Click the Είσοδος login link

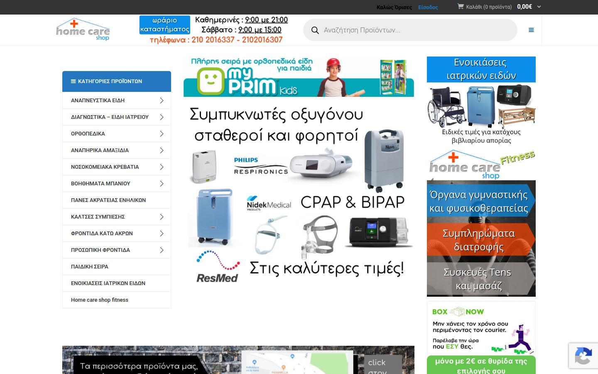pyautogui.click(x=428, y=7)
